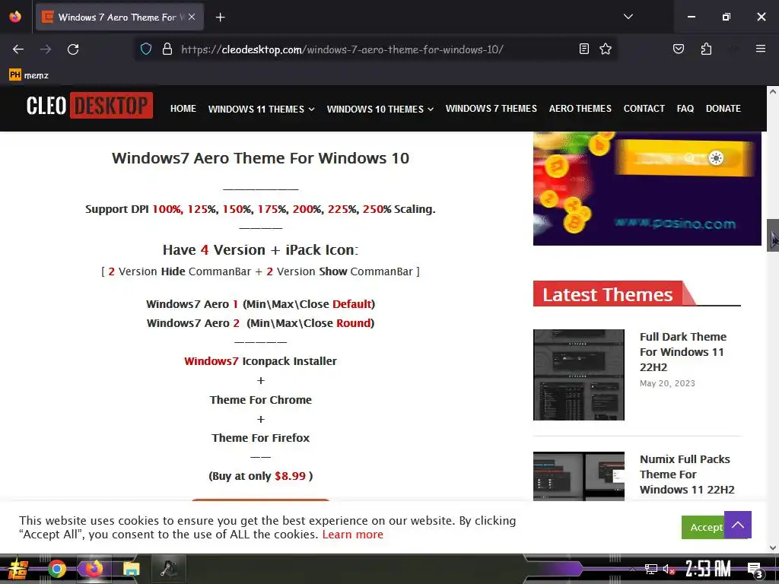Open Numix Full Packs thumbnail image
Viewport: 779px width, 584px height.
[x=578, y=476]
